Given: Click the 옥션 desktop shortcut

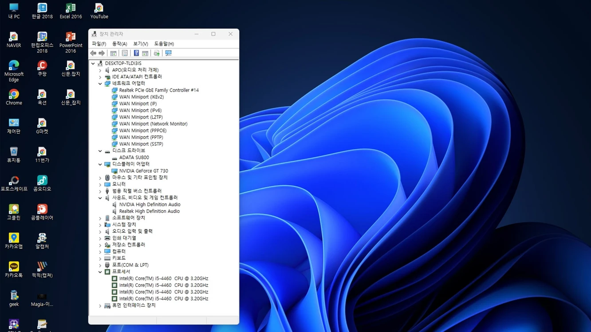Looking at the screenshot, I should tap(42, 97).
